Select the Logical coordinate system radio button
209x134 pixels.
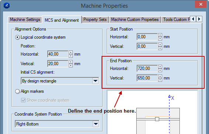17,37
